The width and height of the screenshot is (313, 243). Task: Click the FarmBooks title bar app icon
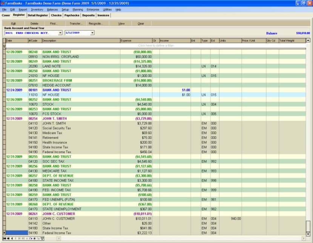(x=3, y=3)
